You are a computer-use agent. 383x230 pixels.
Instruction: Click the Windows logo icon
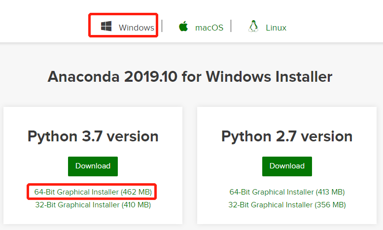(106, 27)
